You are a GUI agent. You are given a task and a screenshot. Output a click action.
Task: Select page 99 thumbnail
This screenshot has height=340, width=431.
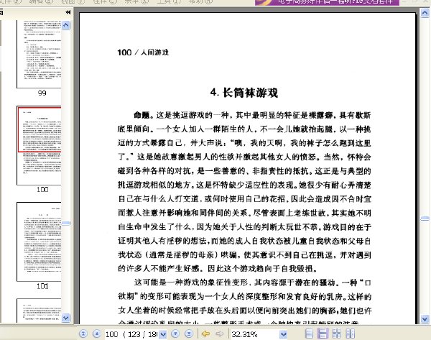point(39,54)
